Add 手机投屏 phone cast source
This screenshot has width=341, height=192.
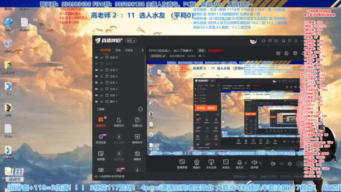coord(211,164)
